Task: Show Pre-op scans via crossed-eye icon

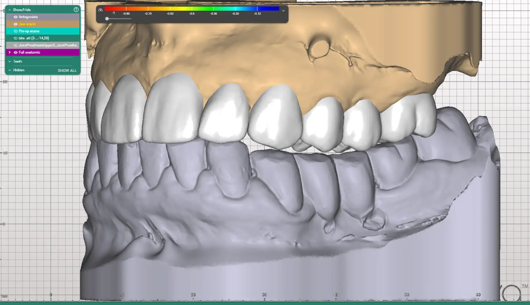Action: (16, 31)
